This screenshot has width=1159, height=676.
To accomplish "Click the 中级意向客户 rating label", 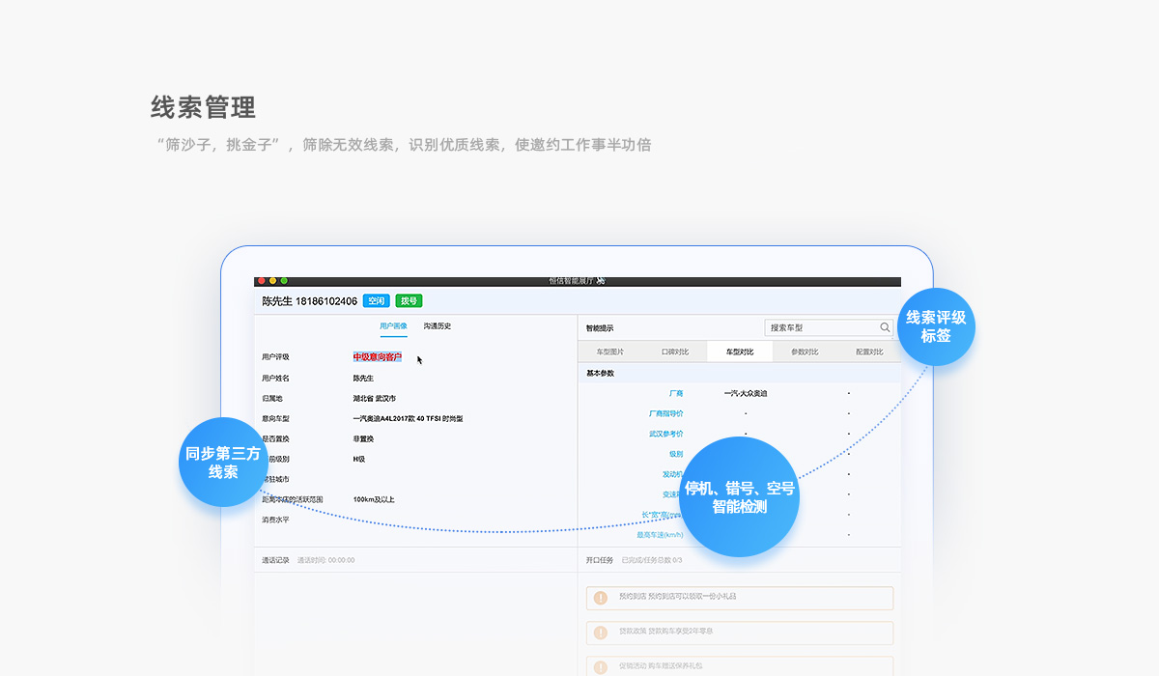I will pyautogui.click(x=378, y=357).
